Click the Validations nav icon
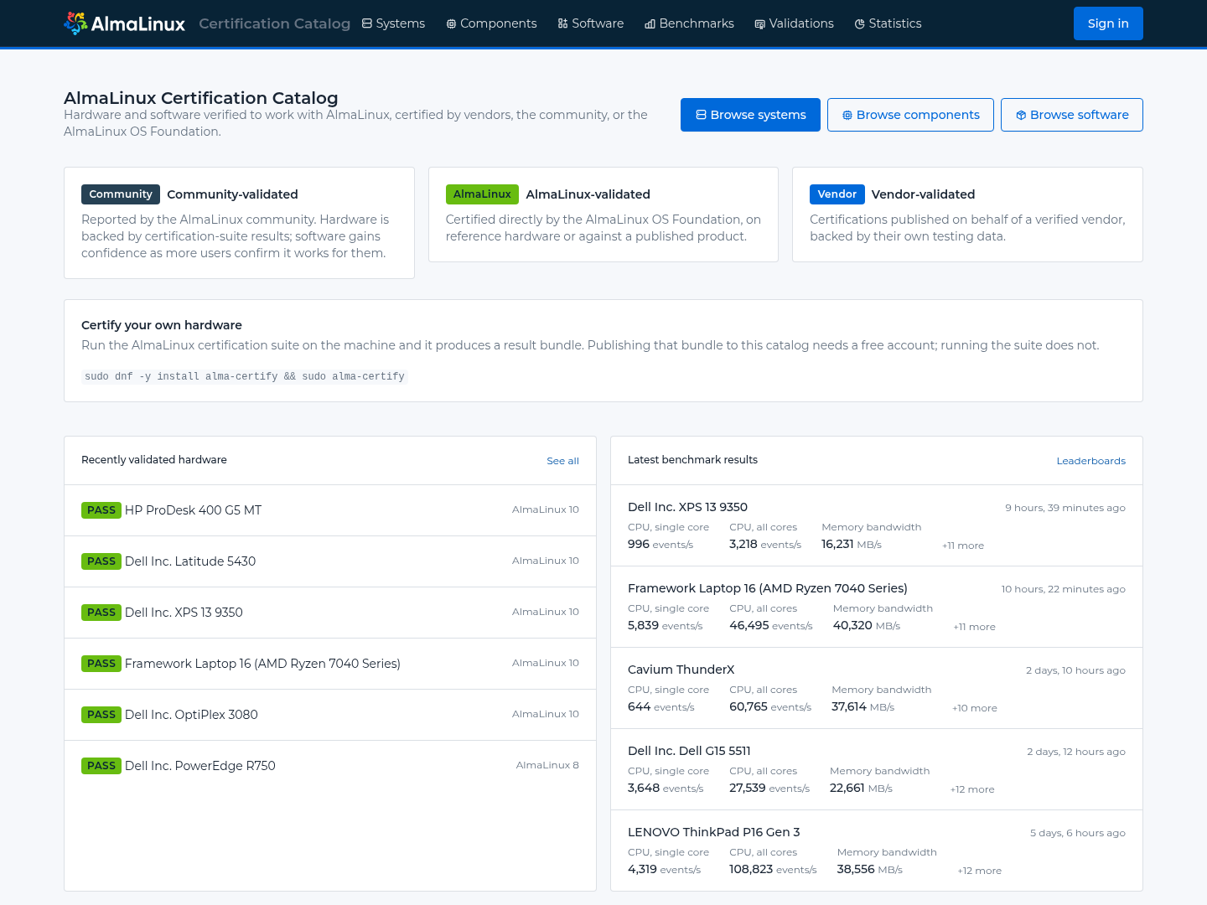Viewport: 1207px width, 905px height. pyautogui.click(x=760, y=23)
